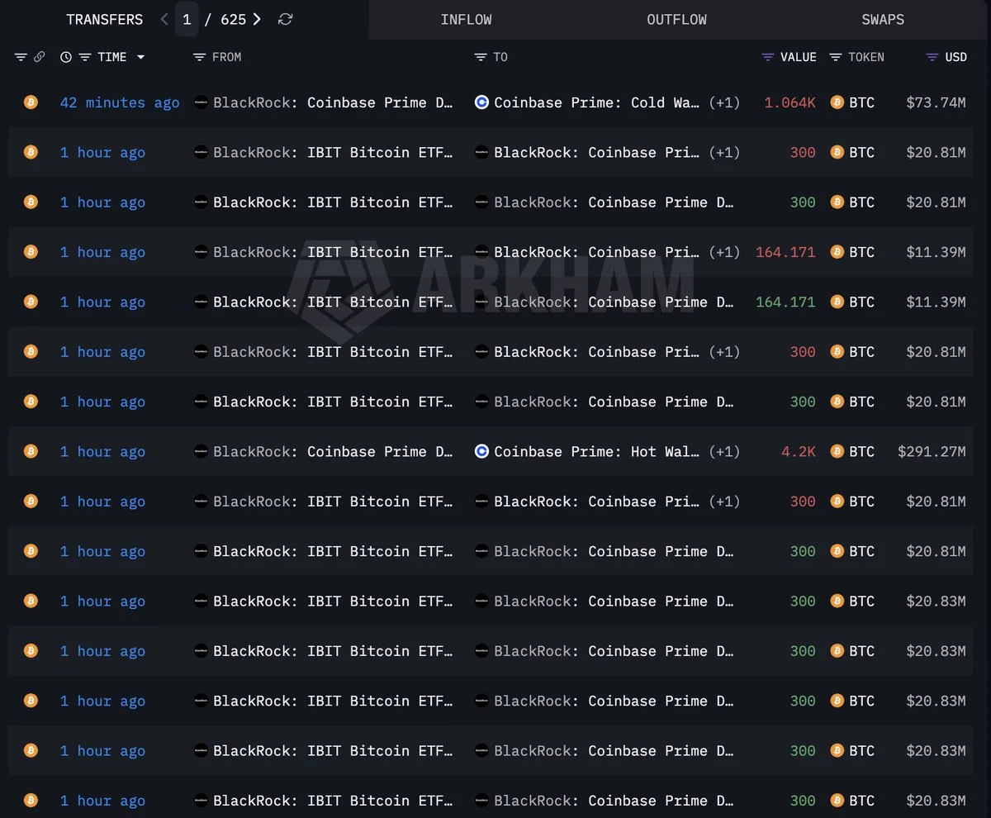Open the '42 minutes ago' transaction link

120,102
